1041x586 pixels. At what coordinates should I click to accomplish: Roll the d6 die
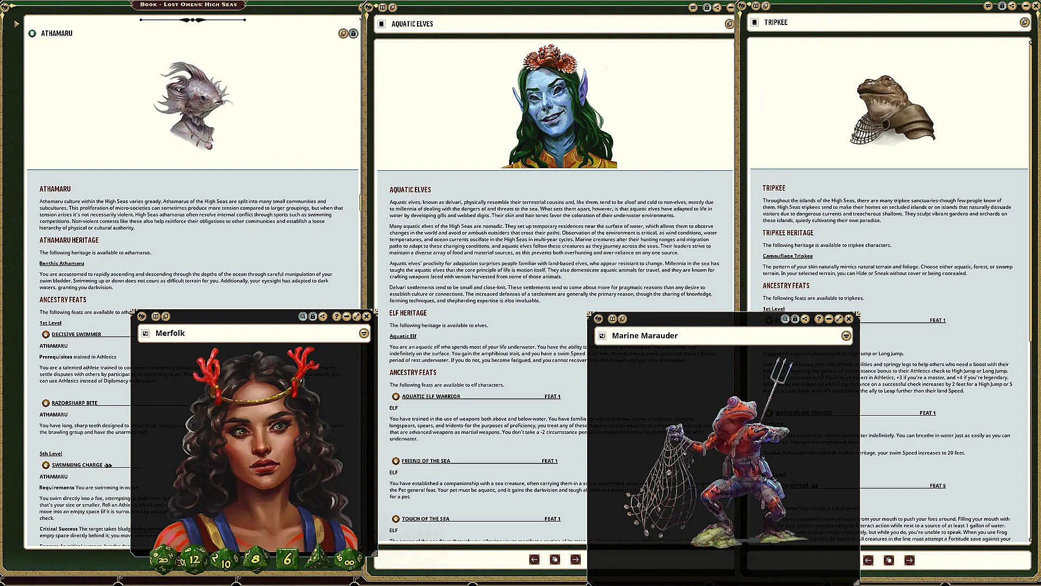point(287,558)
